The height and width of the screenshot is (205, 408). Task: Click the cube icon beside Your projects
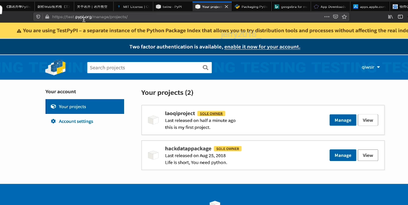(53, 106)
